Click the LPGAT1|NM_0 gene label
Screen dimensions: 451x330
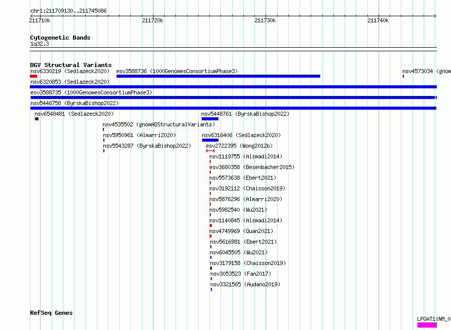[434, 319]
